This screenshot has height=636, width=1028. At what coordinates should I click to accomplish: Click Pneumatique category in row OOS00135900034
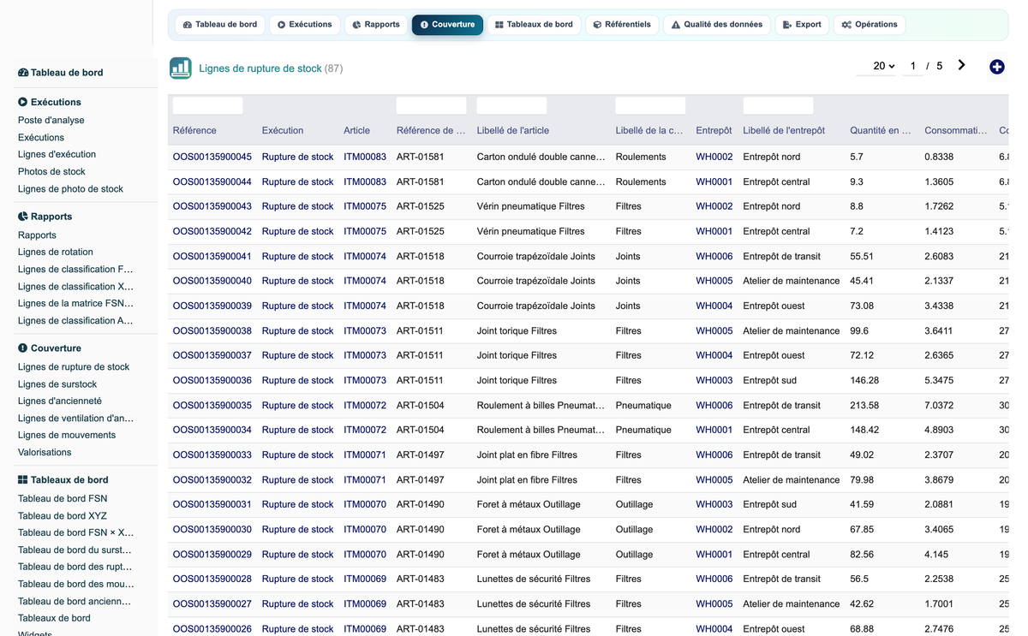[643, 430]
